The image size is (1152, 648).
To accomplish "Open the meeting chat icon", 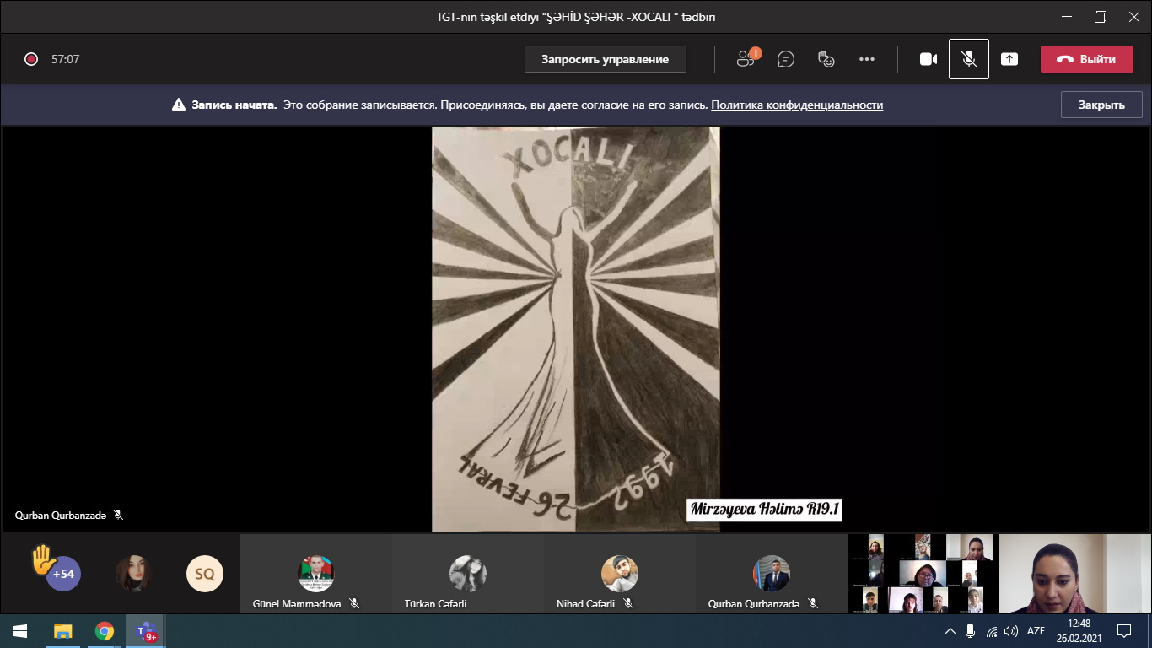I will [786, 59].
